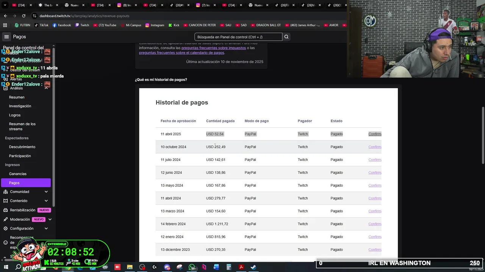The width and height of the screenshot is (485, 272).
Task: Expand the Contenido section
Action: tap(46, 201)
